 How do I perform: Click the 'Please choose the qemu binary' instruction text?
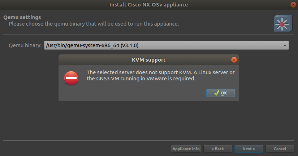94,24
